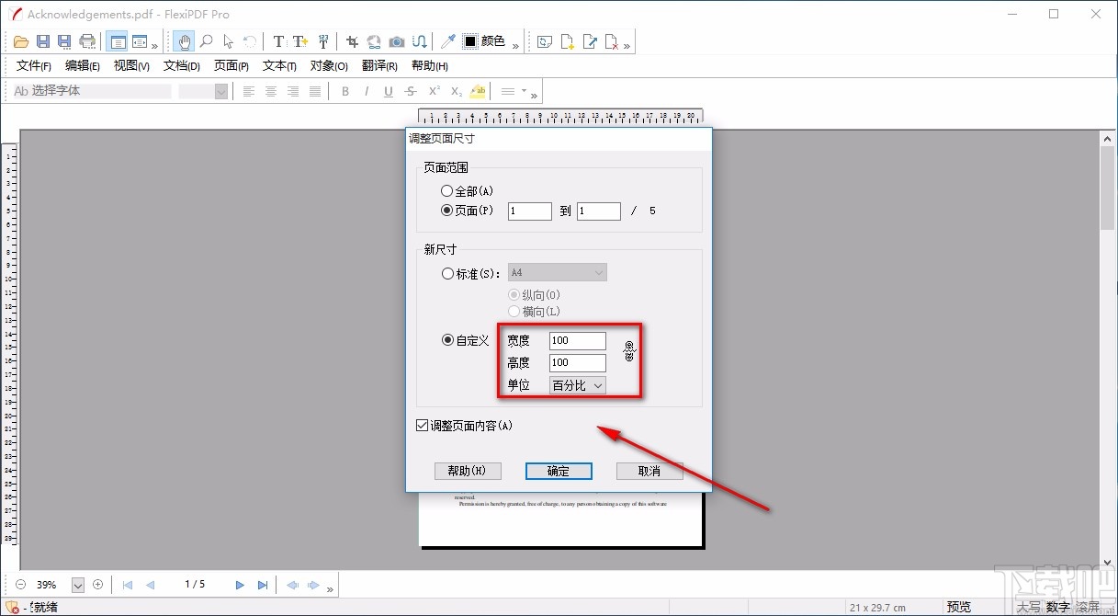Select the Hand pan tool
The image size is (1118, 616).
pyautogui.click(x=184, y=40)
